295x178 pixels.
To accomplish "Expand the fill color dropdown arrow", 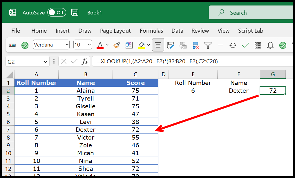I will tap(149, 45).
